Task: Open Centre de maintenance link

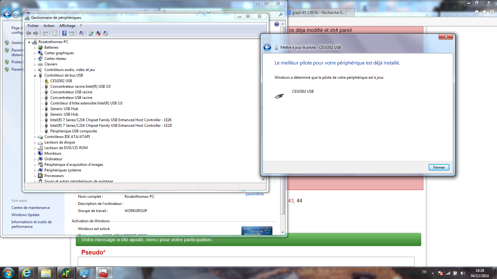Action: [30, 208]
